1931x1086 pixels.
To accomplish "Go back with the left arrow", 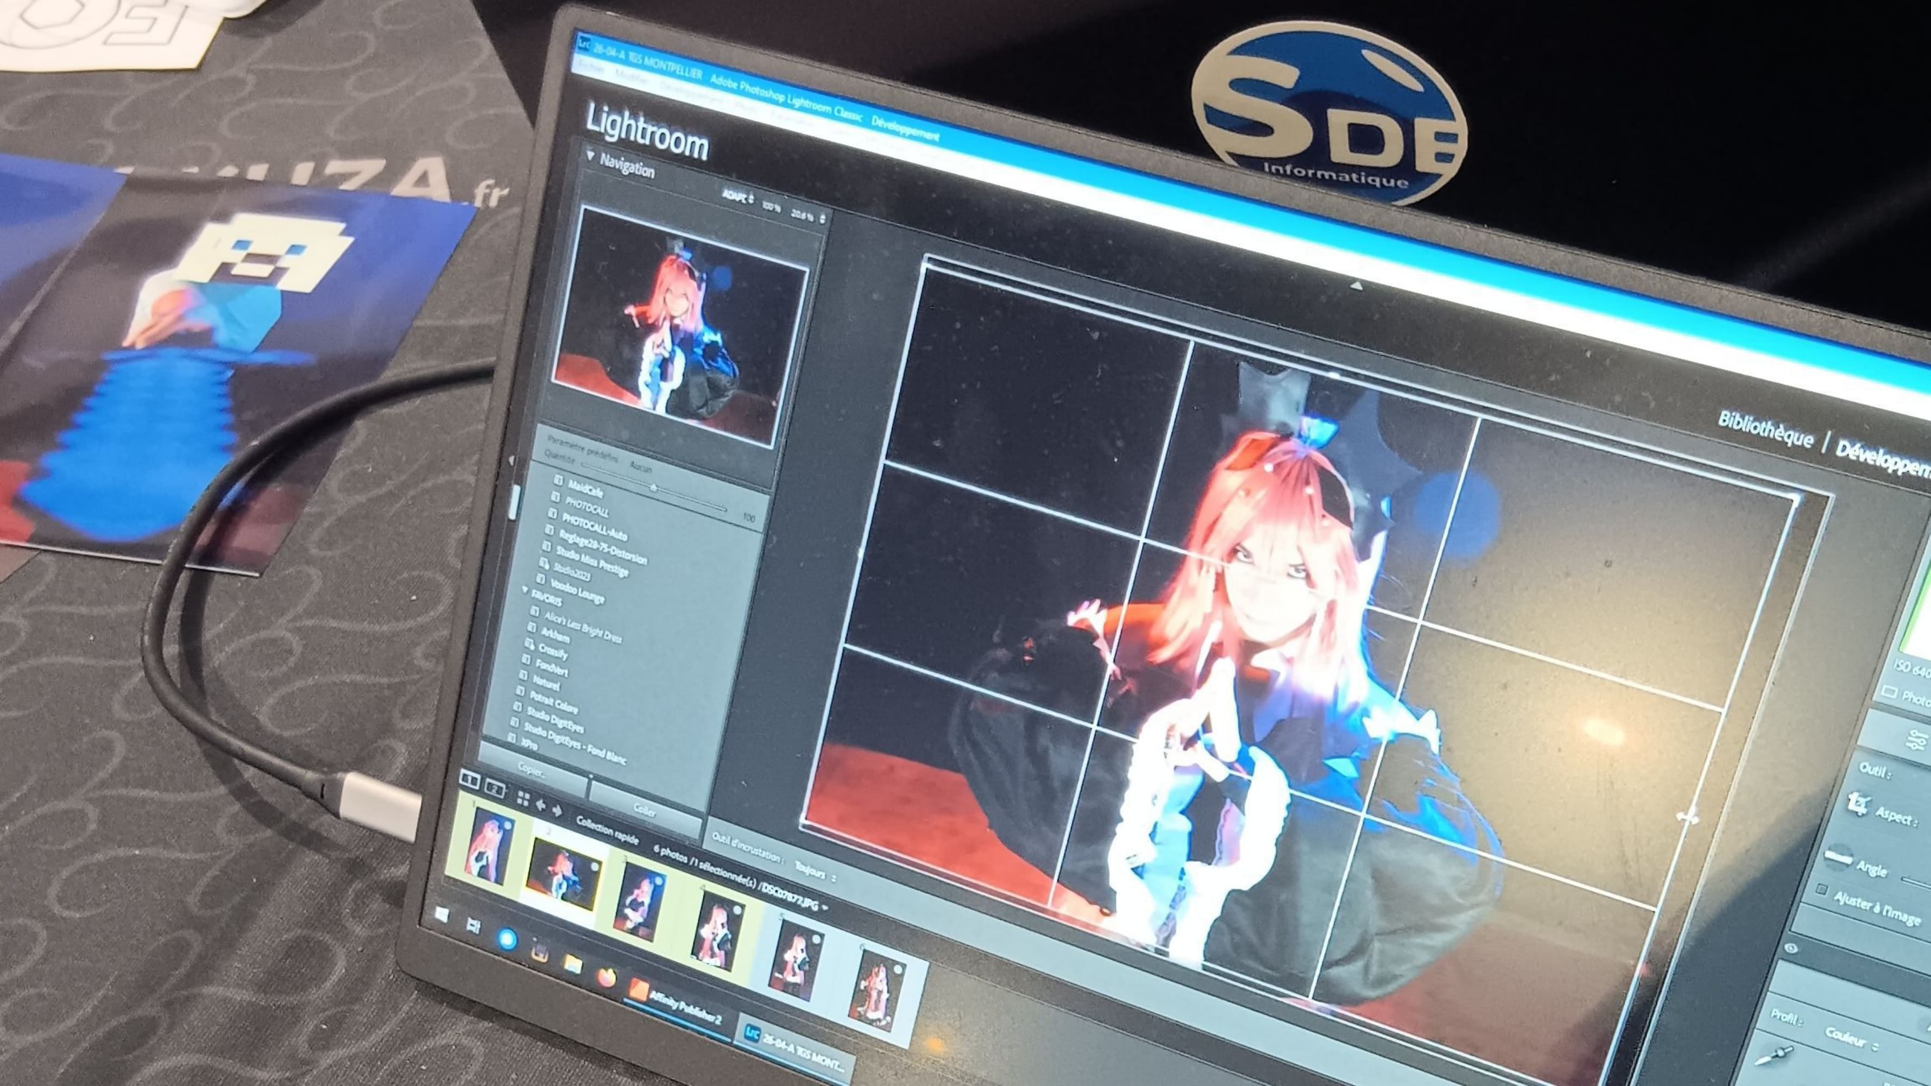I will [540, 806].
